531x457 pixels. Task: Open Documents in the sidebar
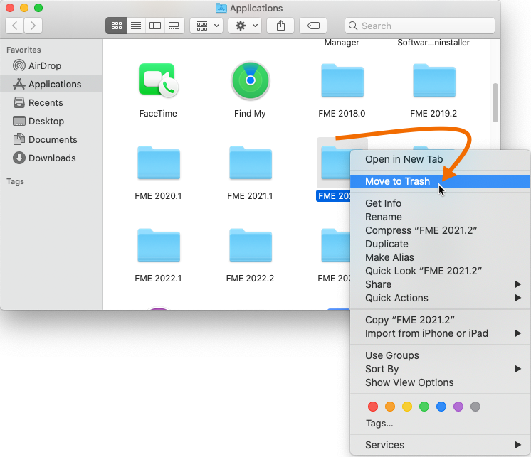click(51, 139)
